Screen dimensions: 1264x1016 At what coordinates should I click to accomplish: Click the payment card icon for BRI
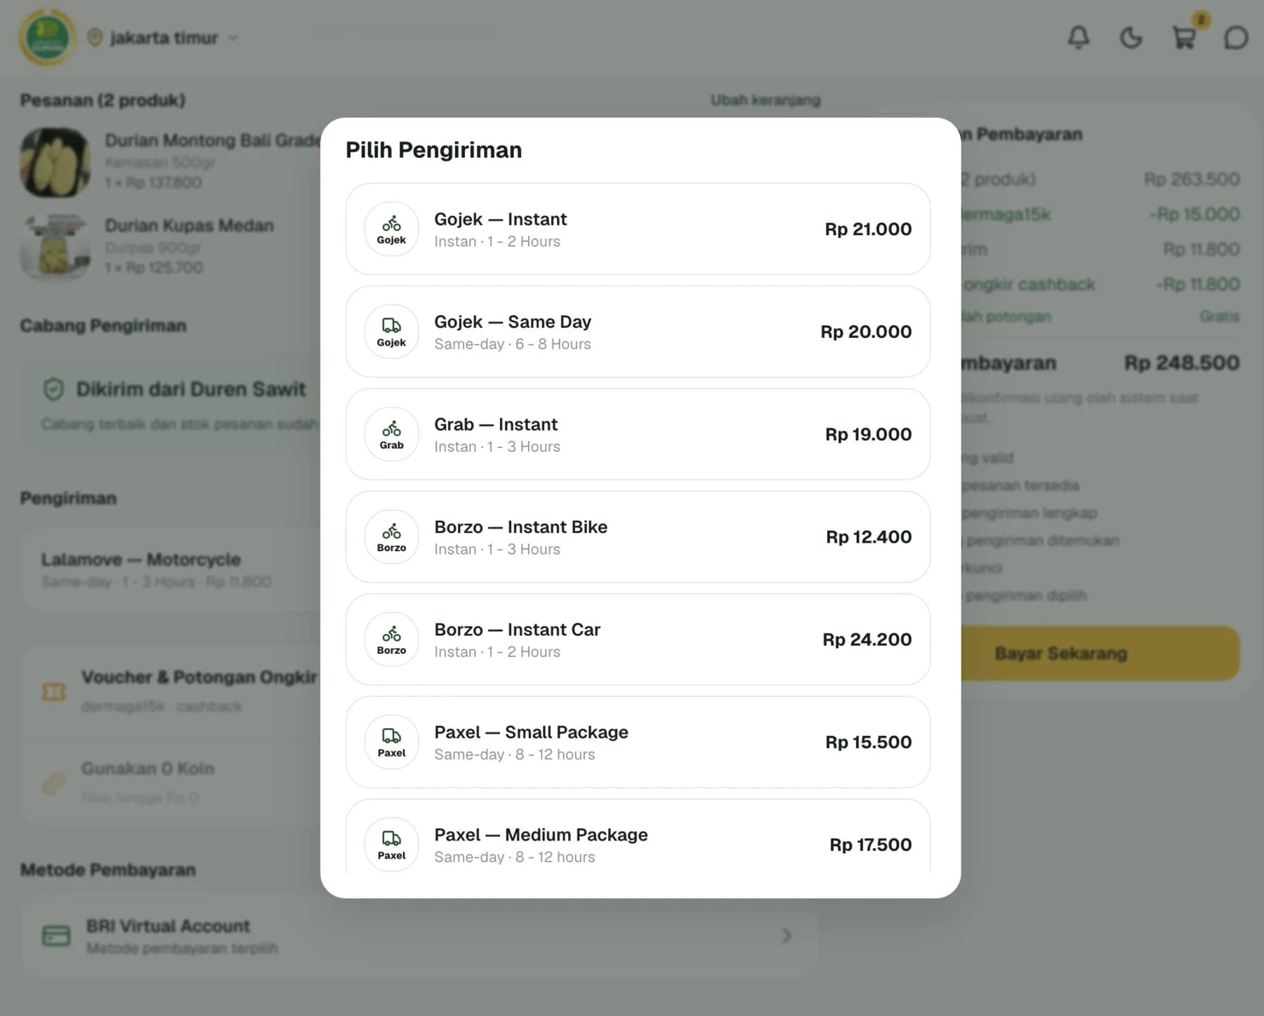[56, 936]
